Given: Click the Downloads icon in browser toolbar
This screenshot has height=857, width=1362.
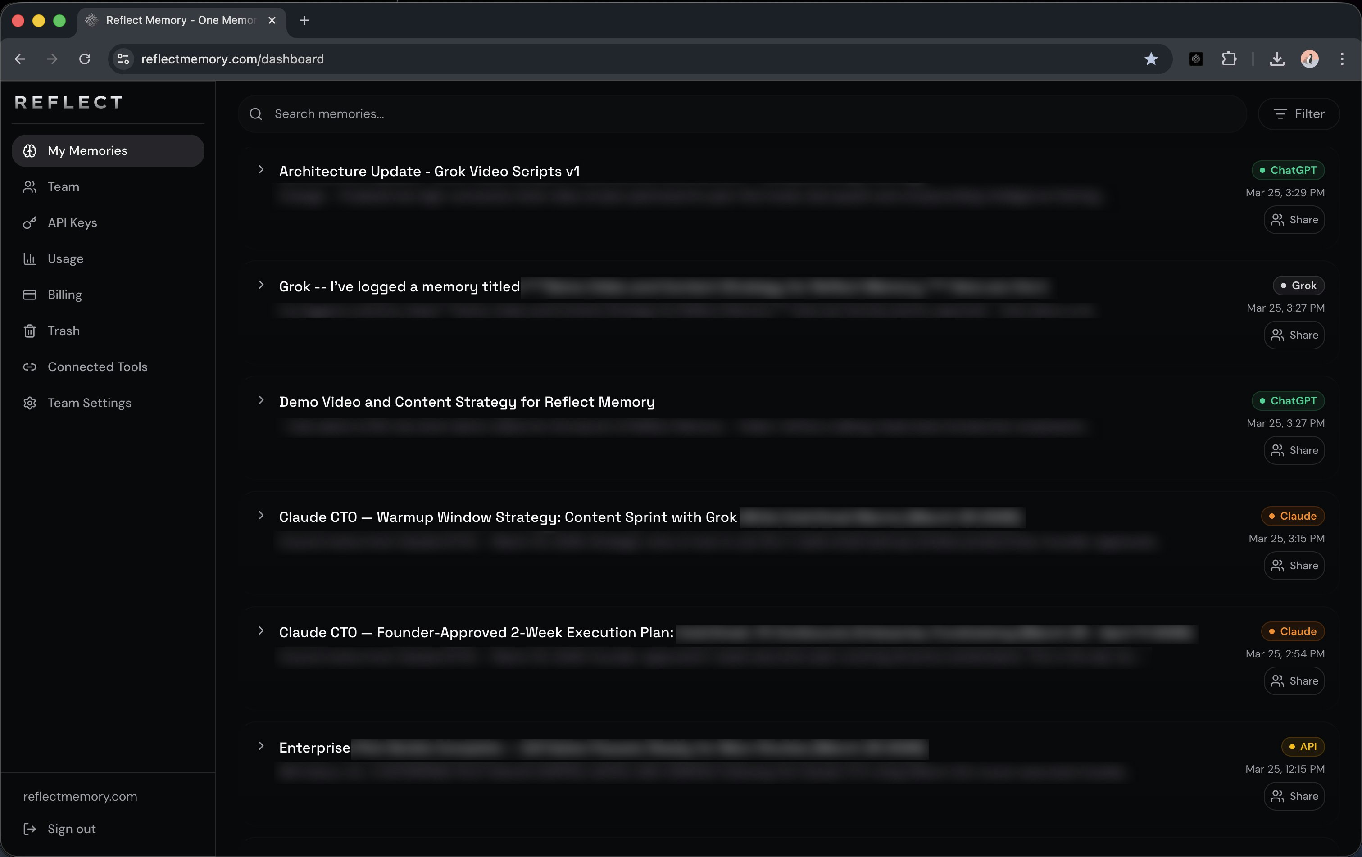Looking at the screenshot, I should (x=1276, y=59).
